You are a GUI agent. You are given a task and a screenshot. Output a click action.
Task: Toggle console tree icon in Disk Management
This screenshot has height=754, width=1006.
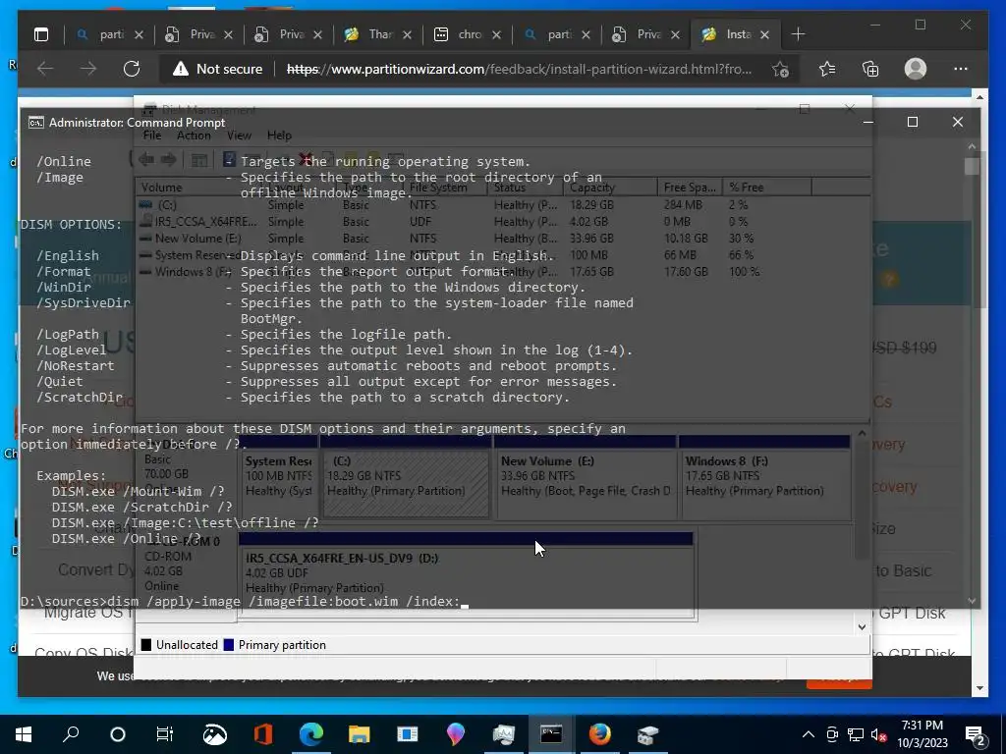coord(199,160)
